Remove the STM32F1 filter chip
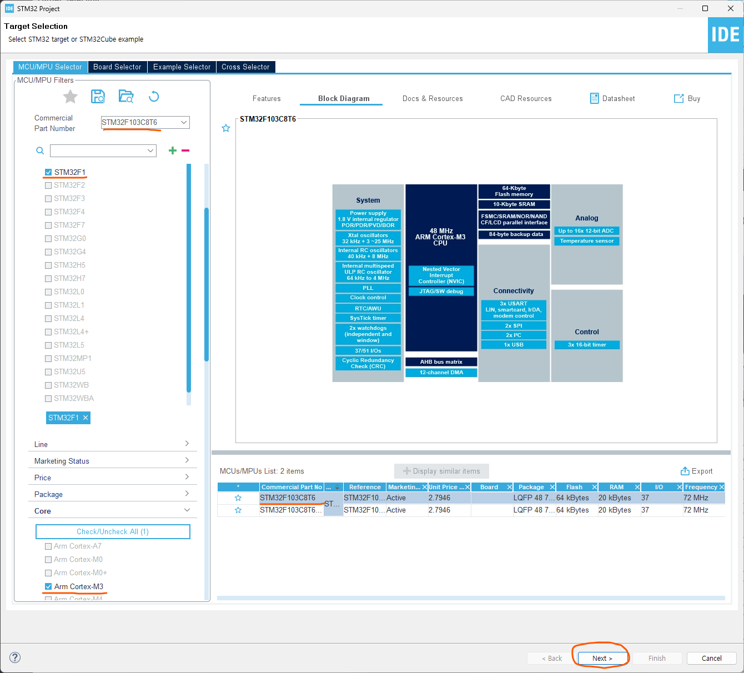The width and height of the screenshot is (744, 673). 86,418
